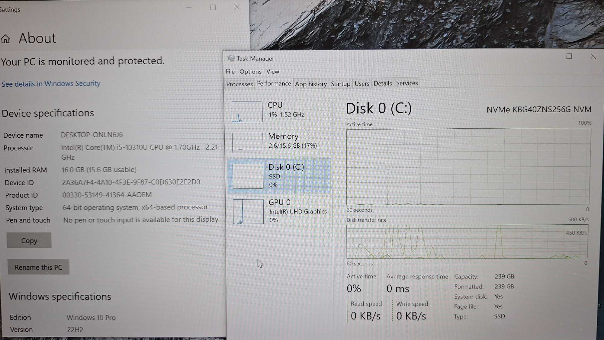This screenshot has width=604, height=340.
Task: Click the Copy button under Device specifications
Action: (29, 240)
